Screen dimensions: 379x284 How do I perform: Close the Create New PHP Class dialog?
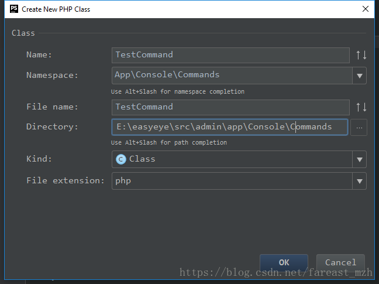(x=366, y=9)
